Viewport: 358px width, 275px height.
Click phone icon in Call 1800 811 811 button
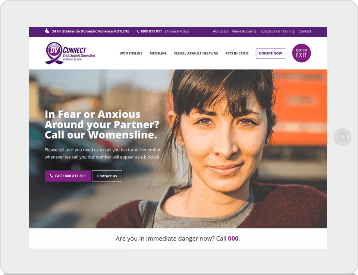tap(51, 176)
